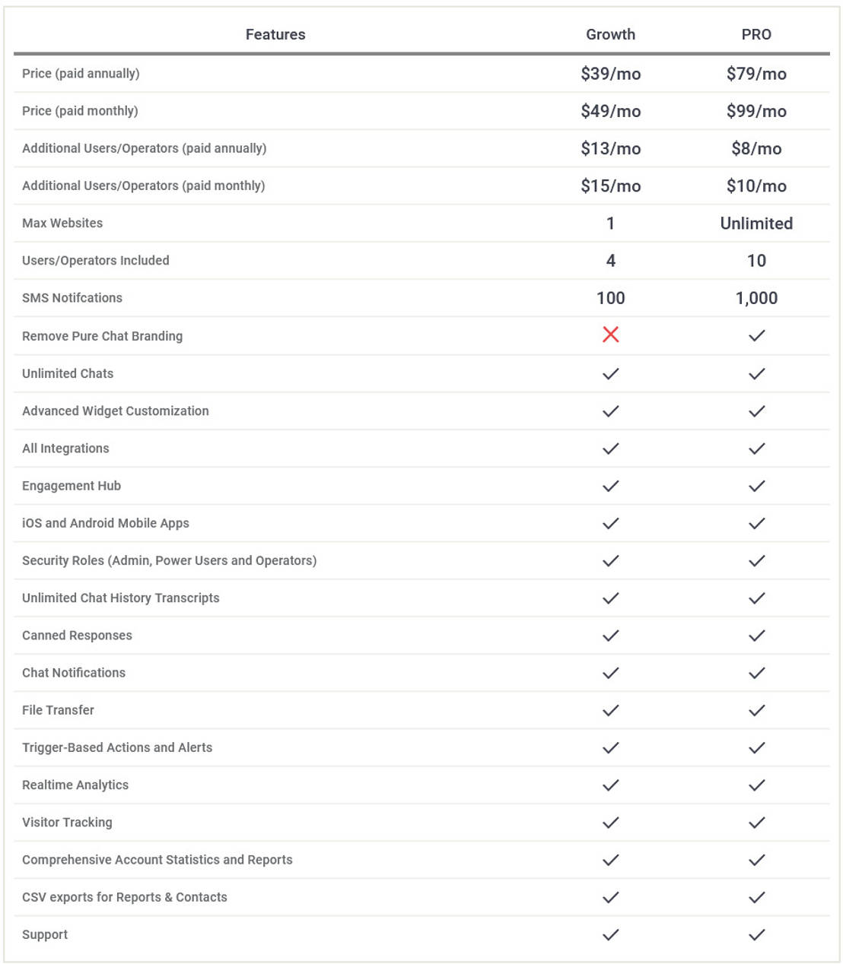
Task: Click Growth checkmark for Chat Notifications
Action: coord(610,673)
